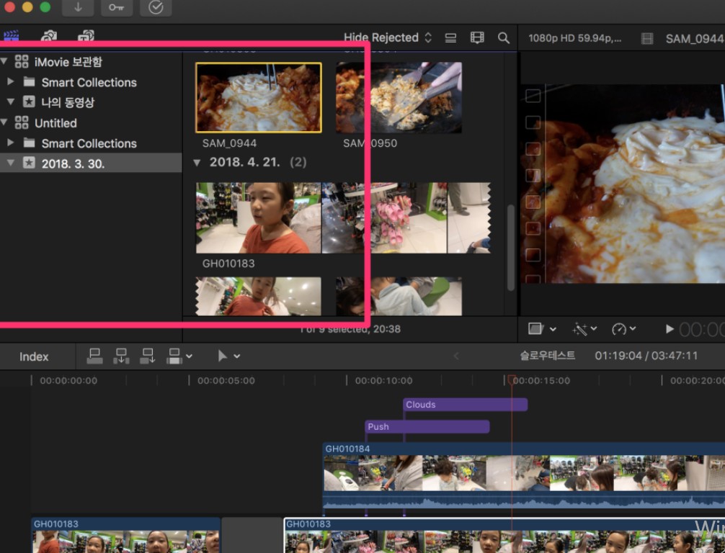Collapse the iMovie 보관함 library

click(x=4, y=61)
